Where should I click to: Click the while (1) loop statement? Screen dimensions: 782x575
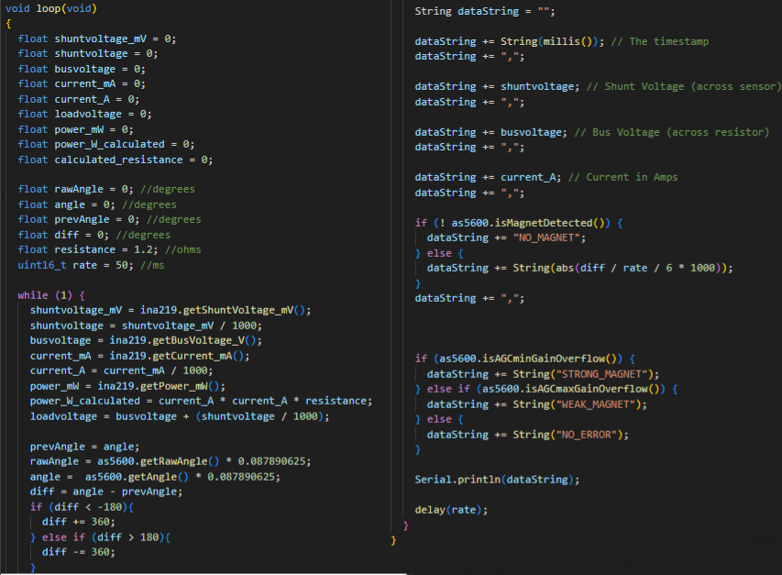(x=50, y=295)
